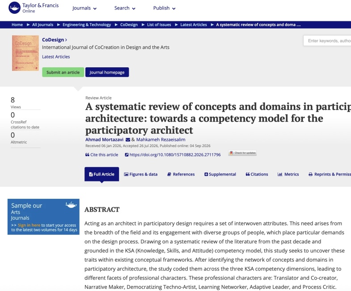Expand the Publish dropdown menu
This screenshot has width=351, height=291.
click(164, 8)
